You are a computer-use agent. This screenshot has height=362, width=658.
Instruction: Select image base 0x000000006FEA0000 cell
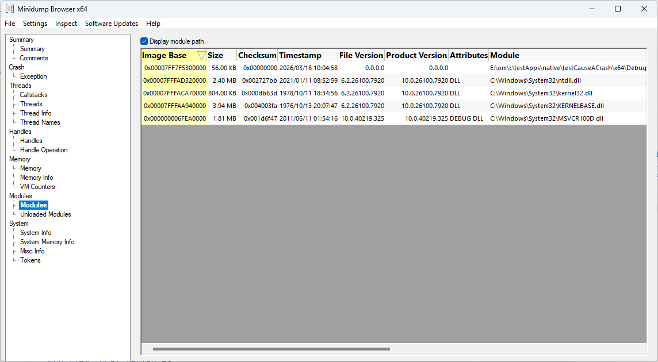(174, 118)
